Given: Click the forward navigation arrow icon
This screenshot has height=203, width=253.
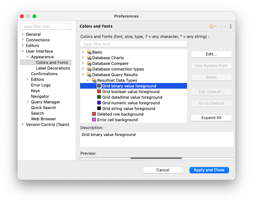Looking at the screenshot, I should coord(221,26).
